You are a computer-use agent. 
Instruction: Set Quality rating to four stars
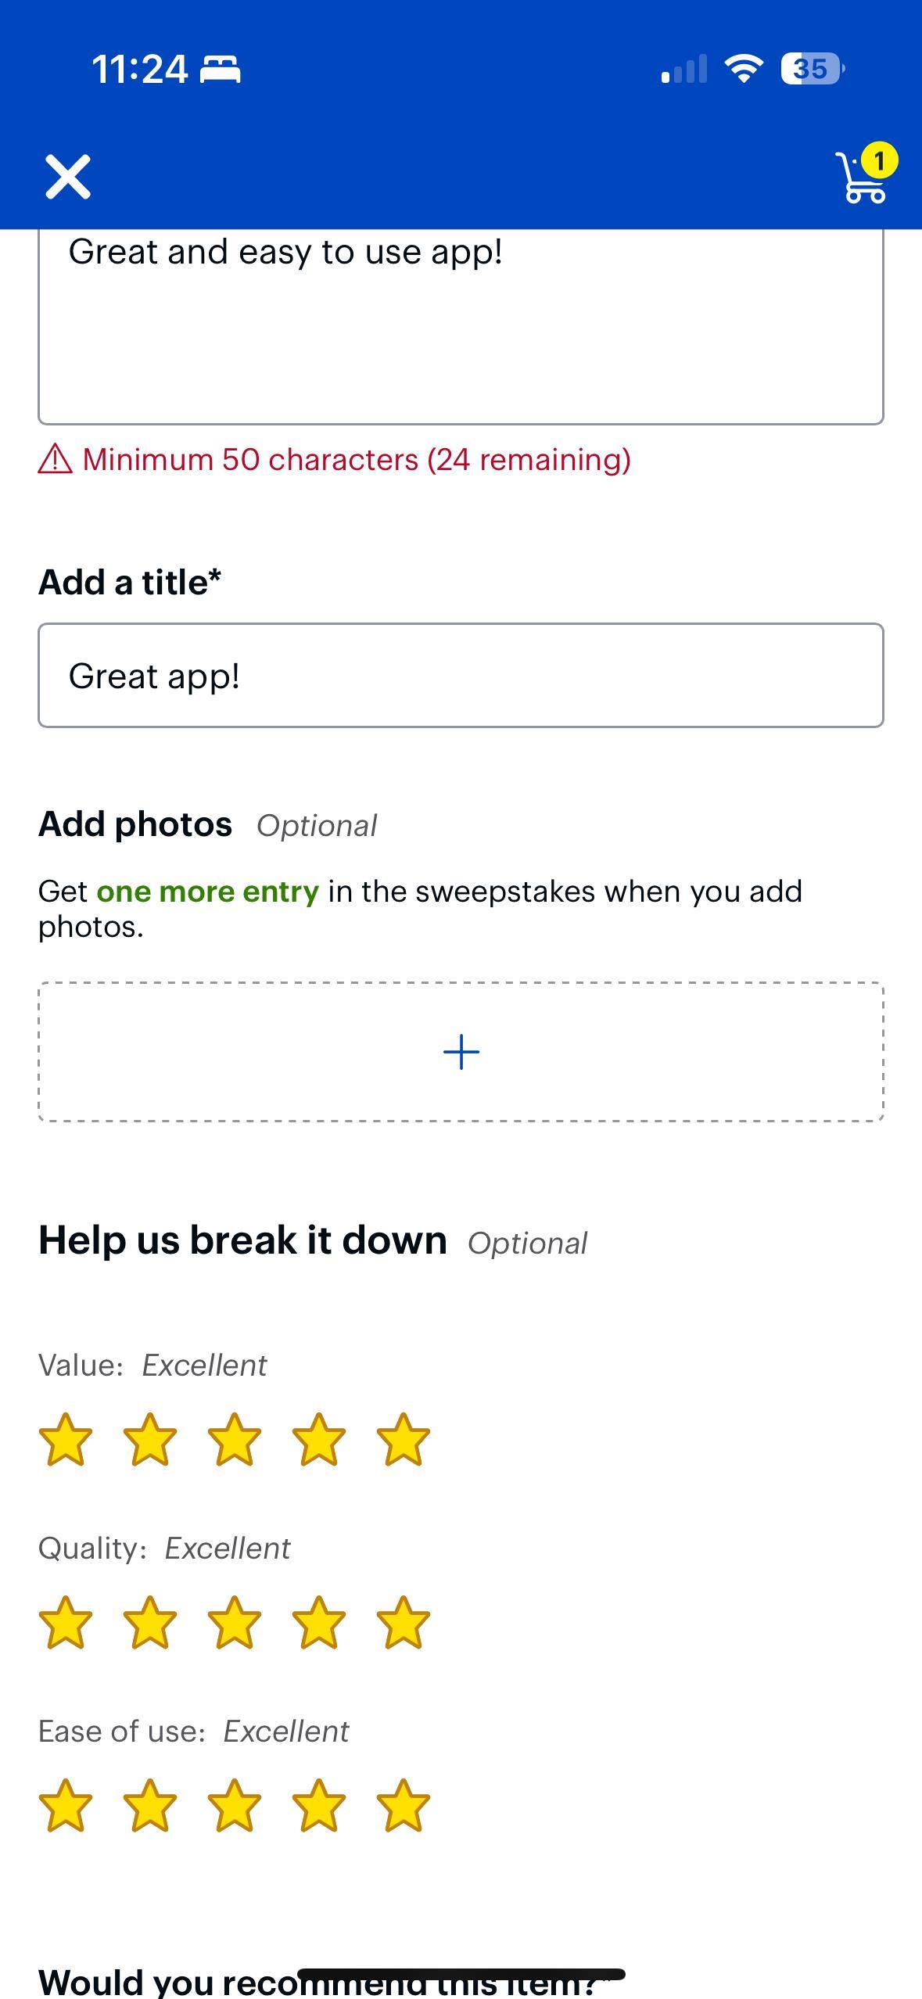click(x=319, y=1623)
